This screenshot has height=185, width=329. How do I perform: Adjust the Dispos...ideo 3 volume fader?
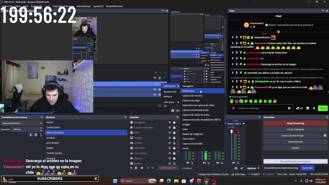tap(232, 131)
